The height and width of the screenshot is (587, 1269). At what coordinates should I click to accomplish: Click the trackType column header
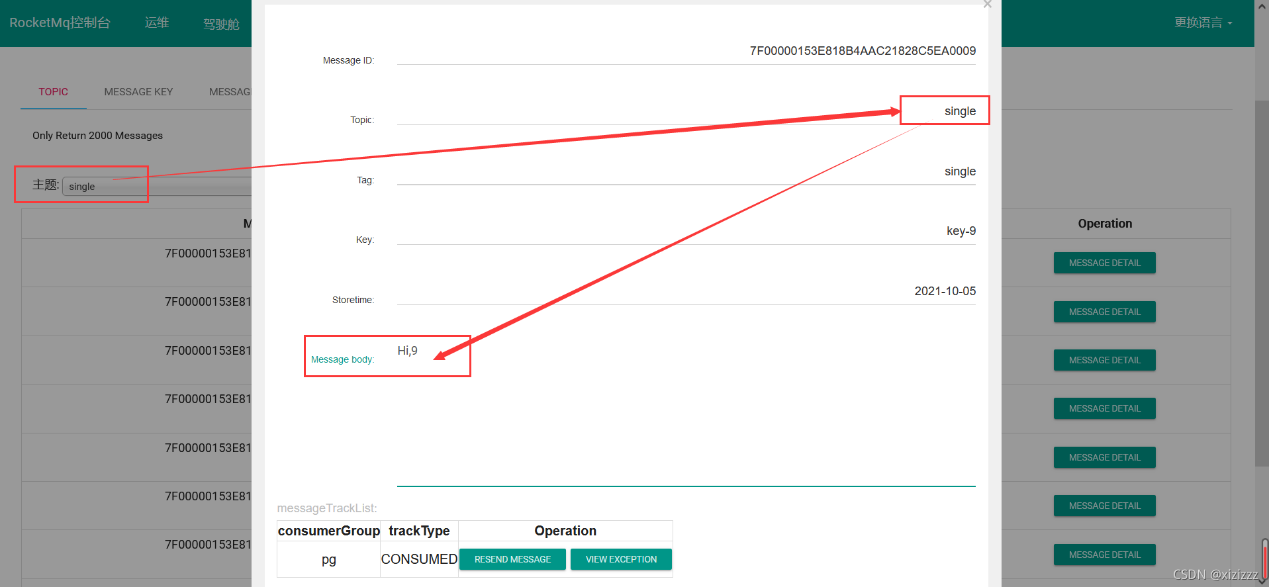tap(419, 531)
